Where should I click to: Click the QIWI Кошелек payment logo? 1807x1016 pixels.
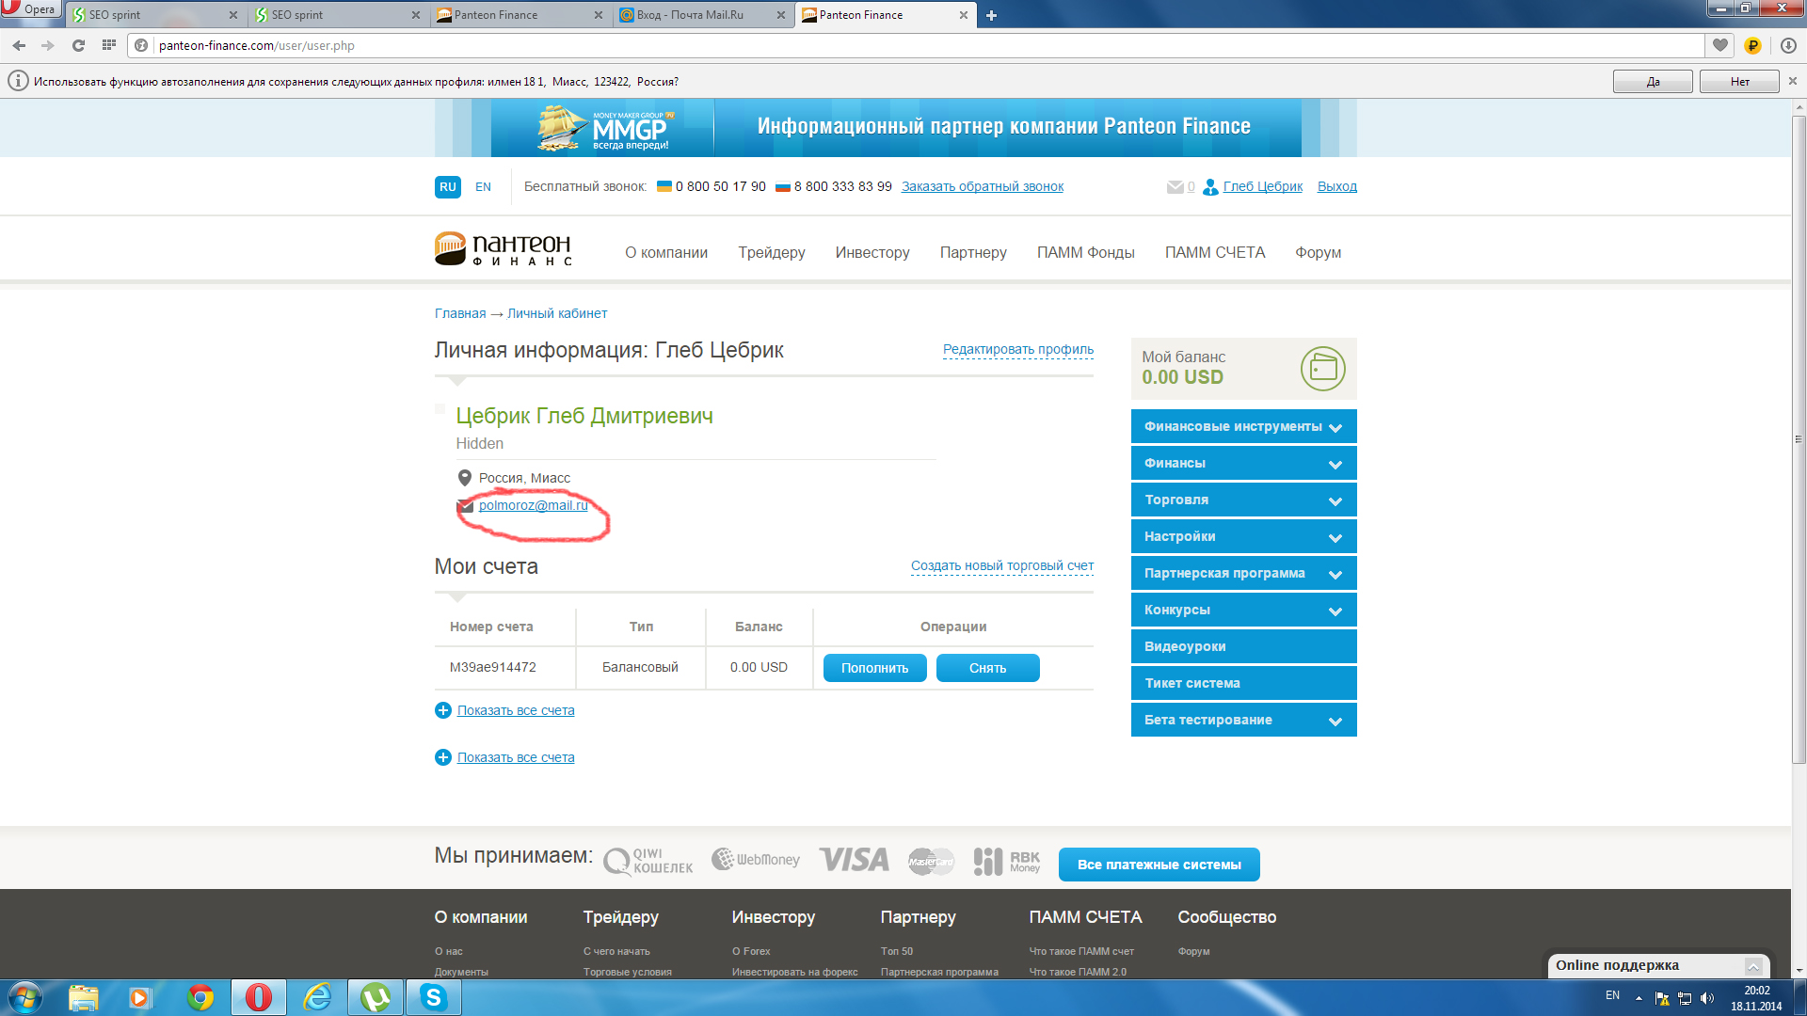pos(648,860)
